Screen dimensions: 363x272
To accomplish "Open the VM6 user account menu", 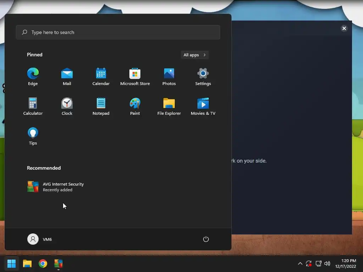I will [40, 239].
